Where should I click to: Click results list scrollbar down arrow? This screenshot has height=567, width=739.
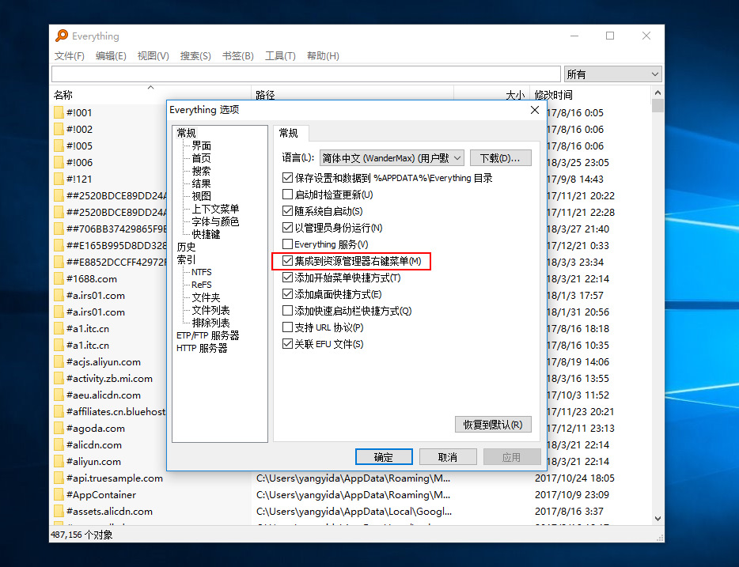click(x=658, y=519)
